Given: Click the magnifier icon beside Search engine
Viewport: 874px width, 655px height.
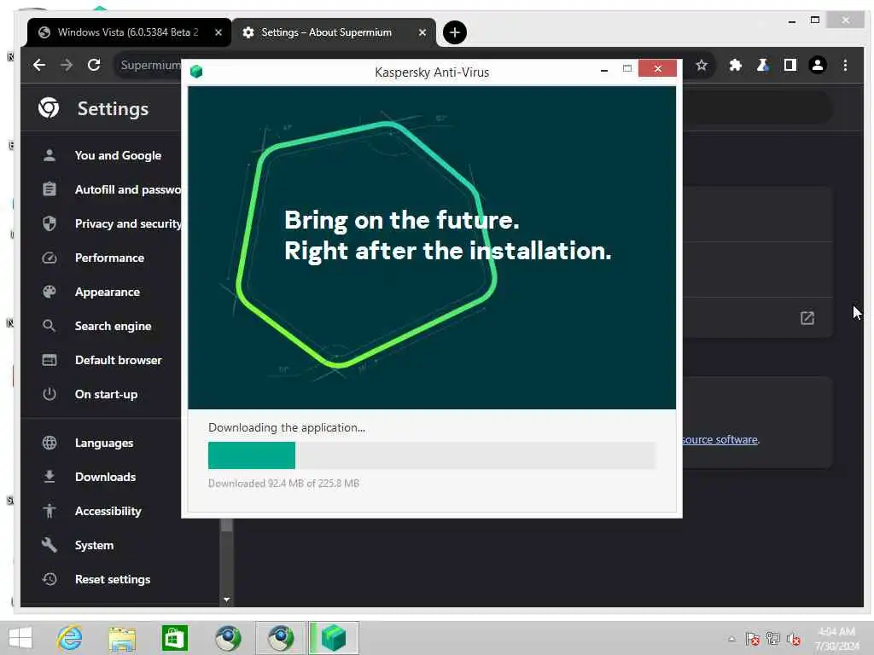Looking at the screenshot, I should pyautogui.click(x=49, y=326).
